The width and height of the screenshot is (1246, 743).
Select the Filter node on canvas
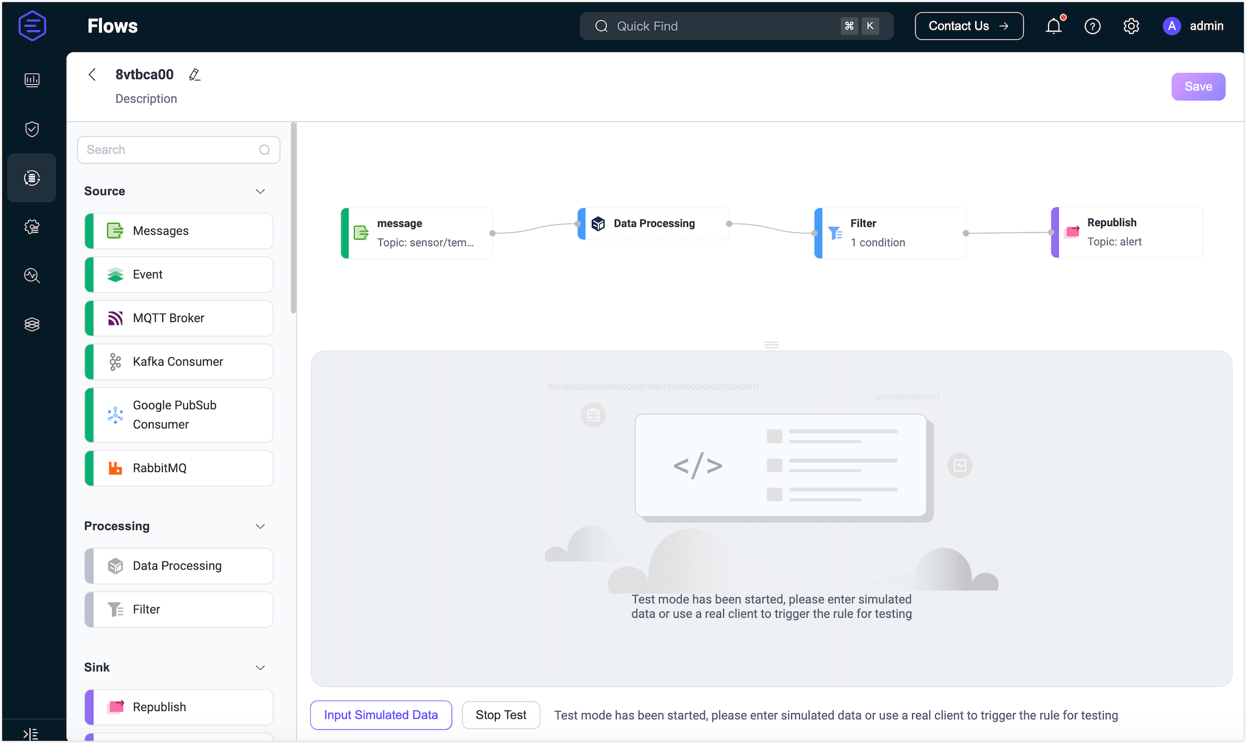(x=890, y=233)
